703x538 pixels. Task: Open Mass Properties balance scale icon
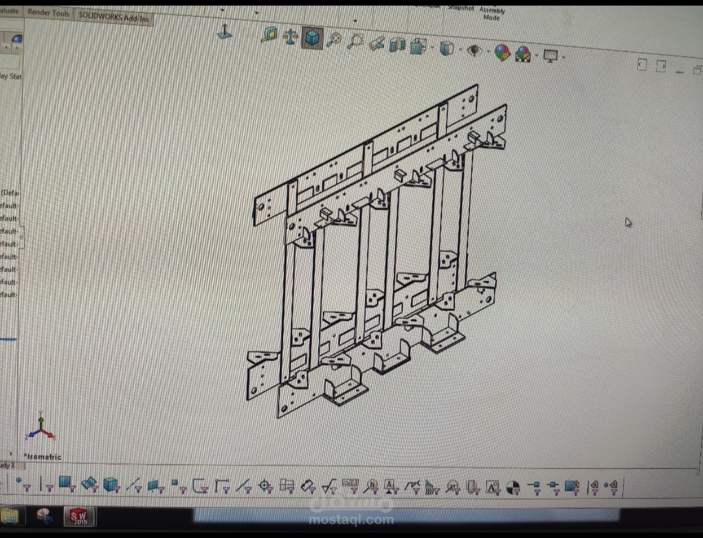point(290,36)
